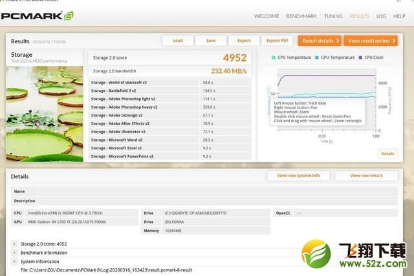Open the WELCOME tab
The width and height of the screenshot is (414, 276).
tap(267, 16)
